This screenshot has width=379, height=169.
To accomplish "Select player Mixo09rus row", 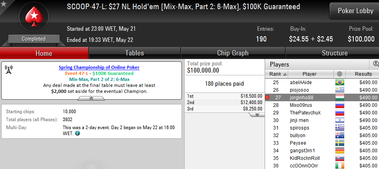I will pyautogui.click(x=322, y=105).
